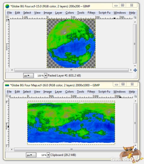The height and width of the screenshot is (164, 144).
Task: Click image menu arrow button in Map window
Action: pyautogui.click(x=7, y=96)
